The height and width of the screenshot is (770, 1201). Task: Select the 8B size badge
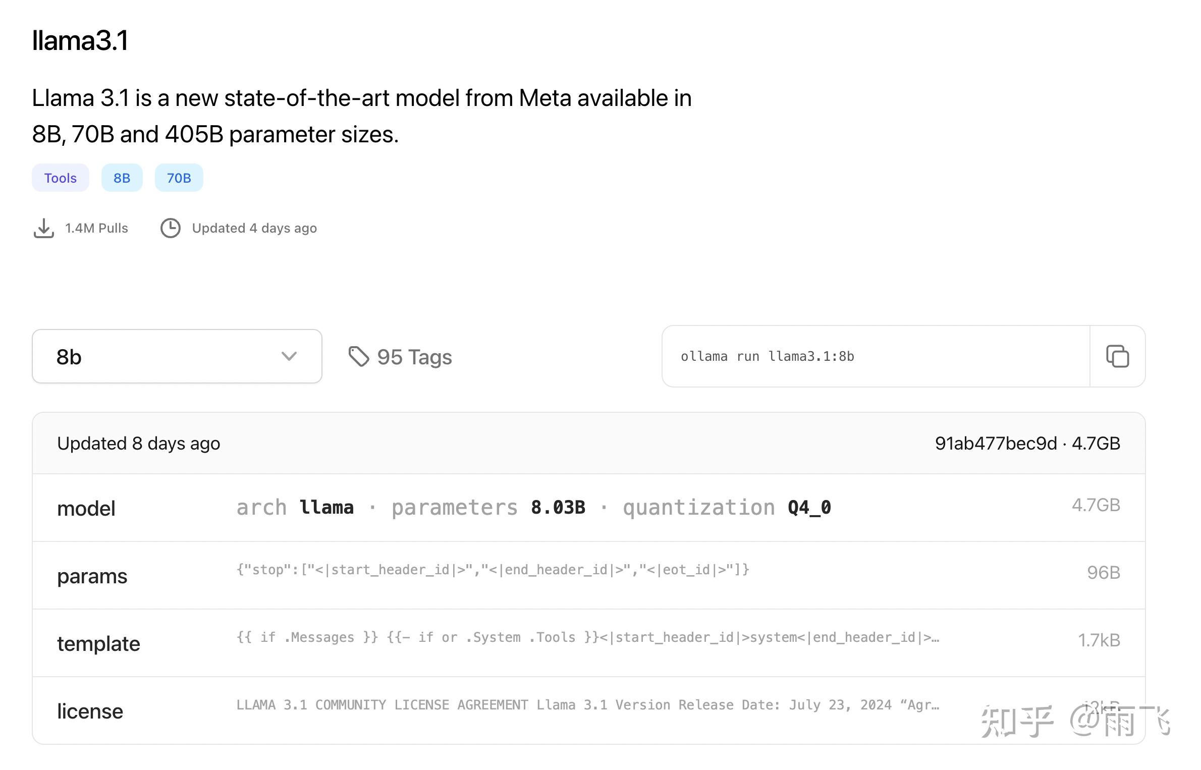point(122,178)
